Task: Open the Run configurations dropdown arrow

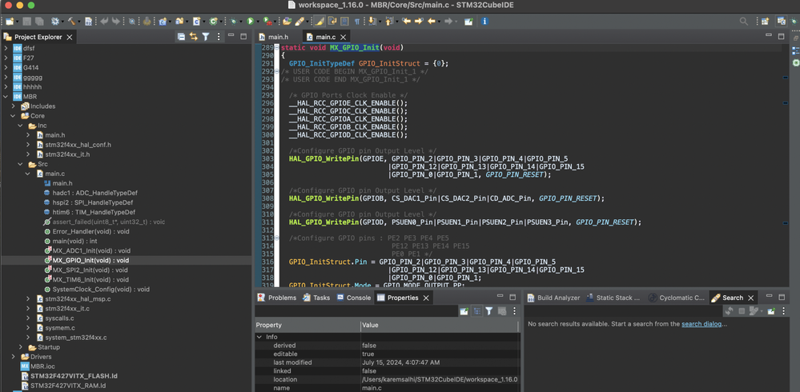Action: [258, 22]
